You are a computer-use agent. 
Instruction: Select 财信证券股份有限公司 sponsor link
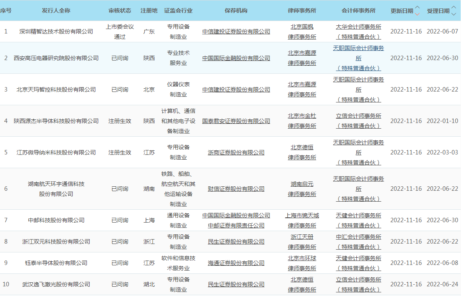(236, 189)
